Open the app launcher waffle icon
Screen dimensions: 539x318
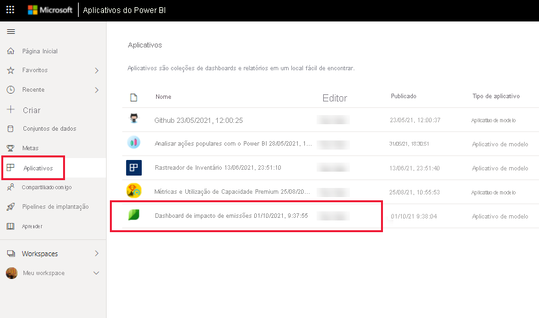click(x=10, y=10)
